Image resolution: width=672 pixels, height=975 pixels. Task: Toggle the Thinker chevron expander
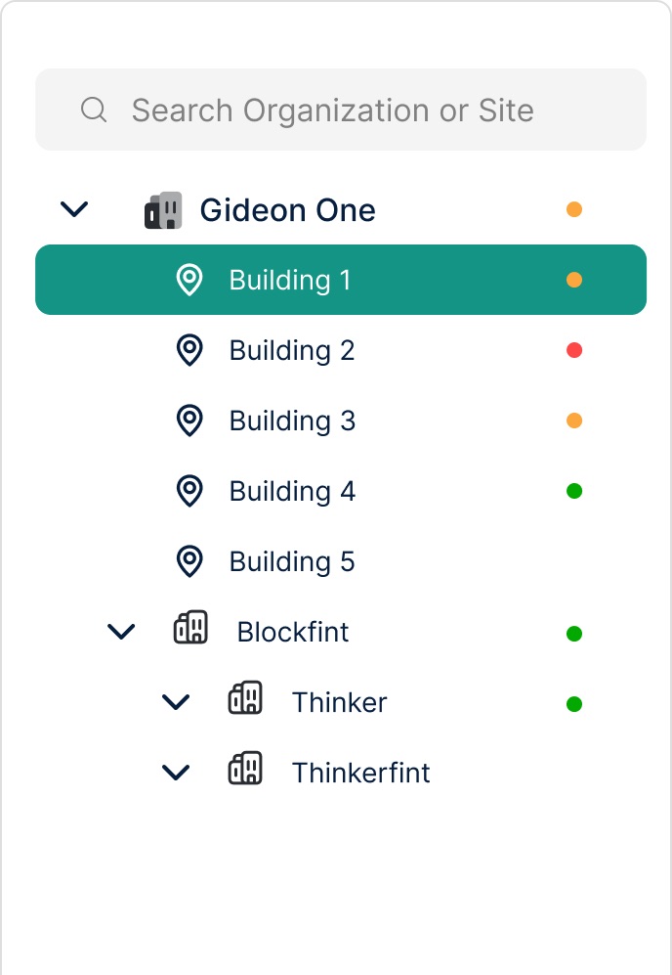176,702
